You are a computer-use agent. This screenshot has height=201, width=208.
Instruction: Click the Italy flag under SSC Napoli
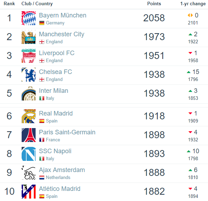(x=42, y=159)
